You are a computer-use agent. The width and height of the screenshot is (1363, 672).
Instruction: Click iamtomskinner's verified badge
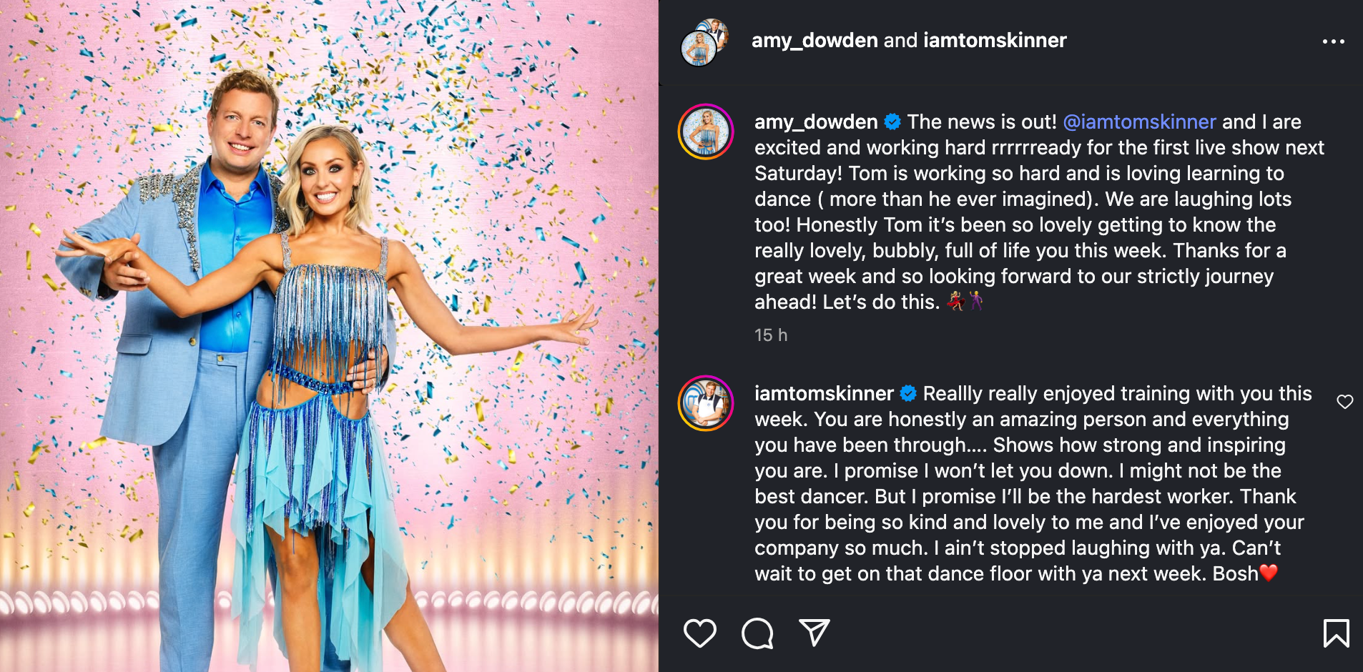908,392
